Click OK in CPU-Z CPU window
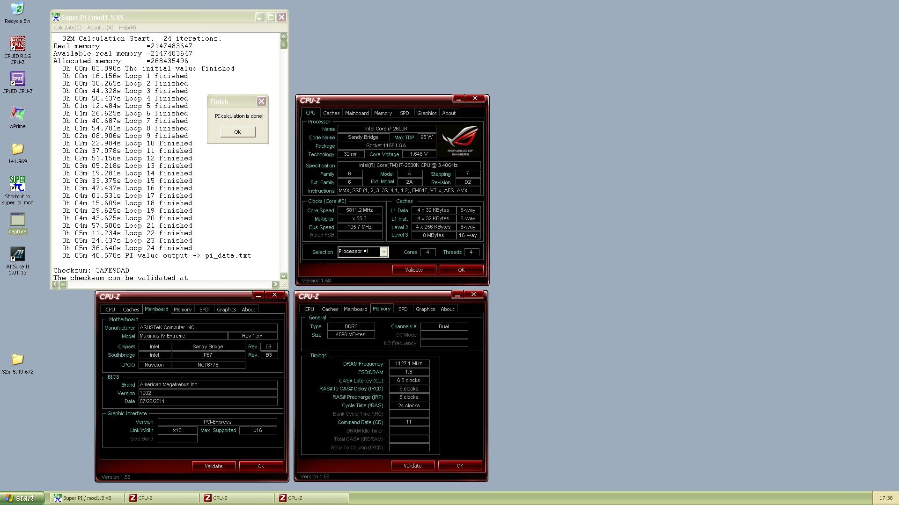Screen dimensions: 899x505 pyautogui.click(x=461, y=270)
